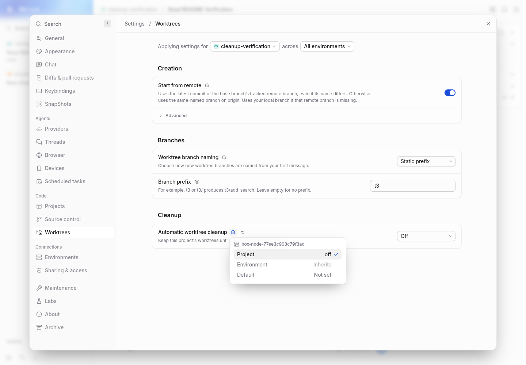526x365 pixels.
Task: Click the Keybindings keyboard icon
Action: tap(39, 91)
